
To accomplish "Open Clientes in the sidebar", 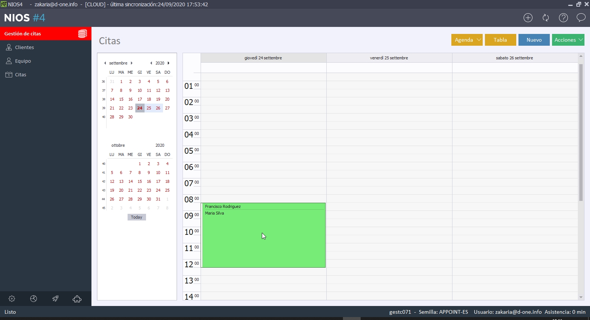I will point(24,47).
